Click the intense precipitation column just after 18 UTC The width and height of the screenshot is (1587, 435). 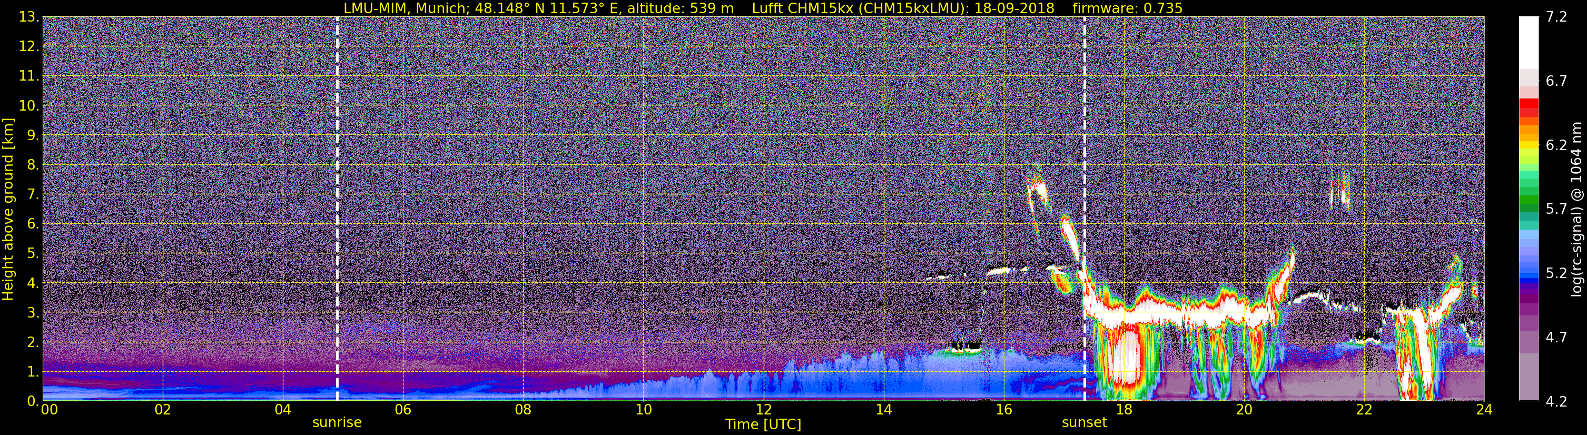[1126, 360]
